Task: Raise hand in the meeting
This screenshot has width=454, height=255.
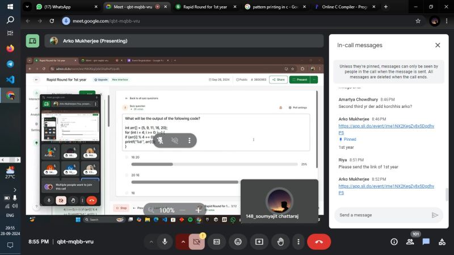Action: coord(280,242)
